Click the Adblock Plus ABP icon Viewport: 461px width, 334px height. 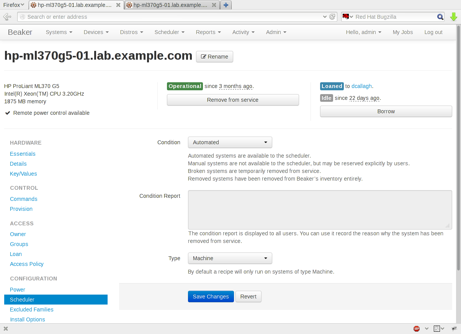416,329
